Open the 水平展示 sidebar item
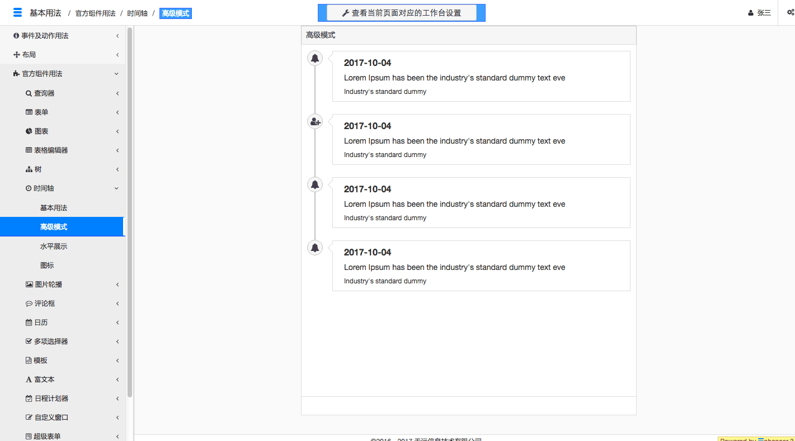Viewport: 795px width, 441px height. tap(54, 246)
